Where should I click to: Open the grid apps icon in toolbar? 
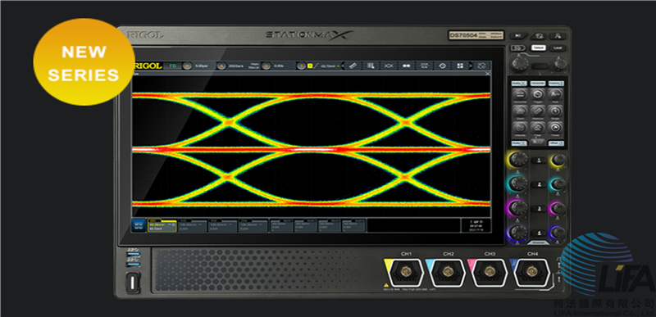460,66
